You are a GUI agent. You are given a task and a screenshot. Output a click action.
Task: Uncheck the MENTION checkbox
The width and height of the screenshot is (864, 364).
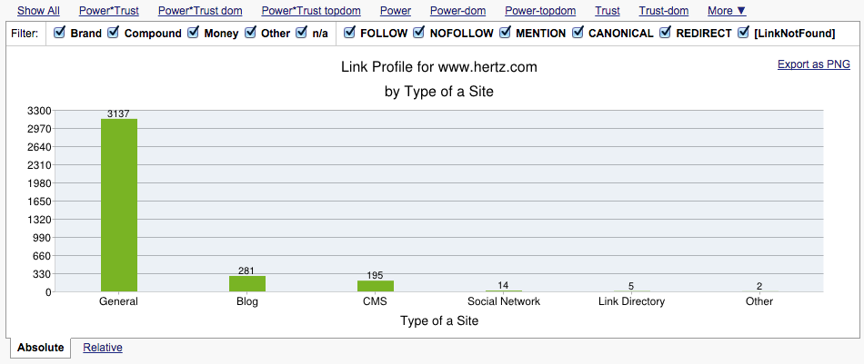[505, 33]
